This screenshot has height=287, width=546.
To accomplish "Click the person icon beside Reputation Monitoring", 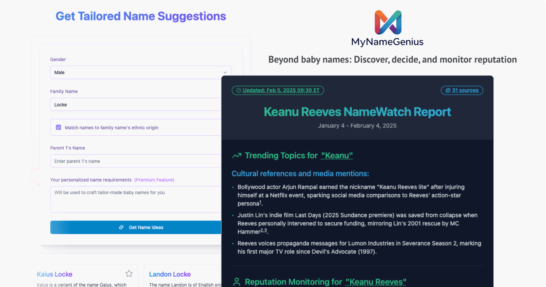I will tap(236, 281).
